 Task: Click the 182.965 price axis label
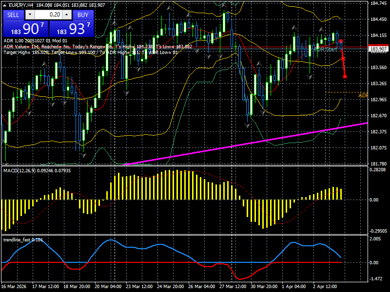tap(379, 100)
